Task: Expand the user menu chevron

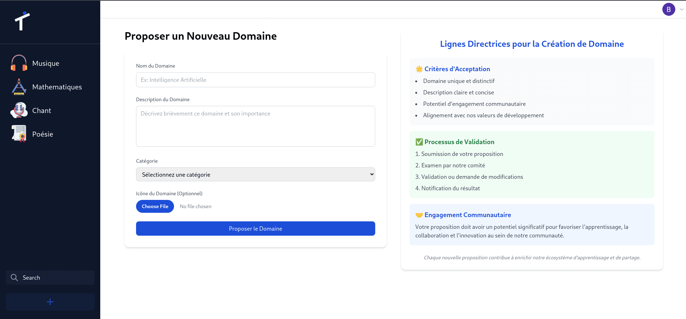Action: point(681,10)
